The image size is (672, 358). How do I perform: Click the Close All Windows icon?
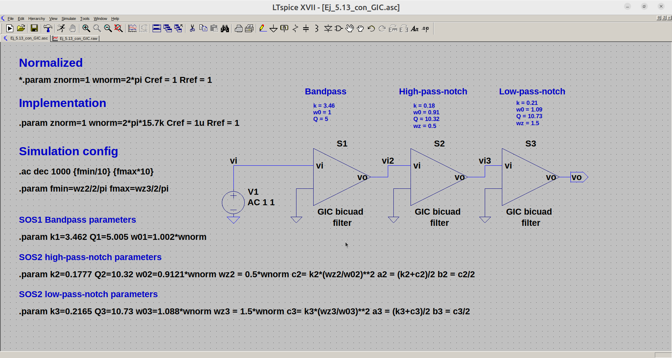178,29
